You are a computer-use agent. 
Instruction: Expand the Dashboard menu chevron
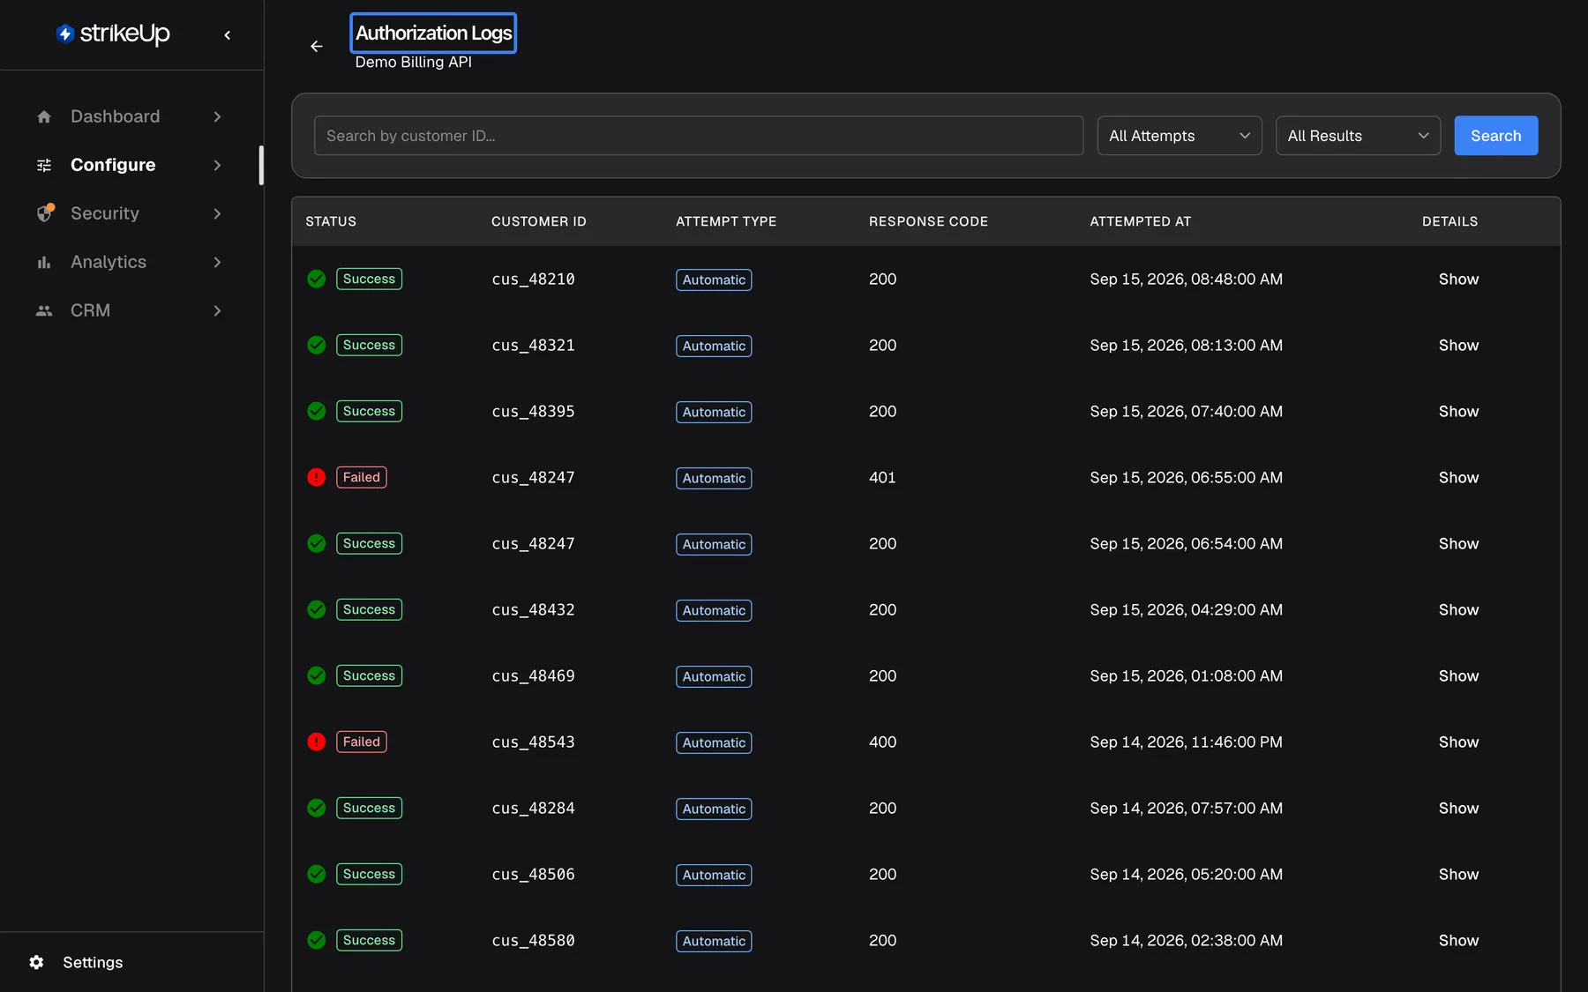[x=217, y=116]
